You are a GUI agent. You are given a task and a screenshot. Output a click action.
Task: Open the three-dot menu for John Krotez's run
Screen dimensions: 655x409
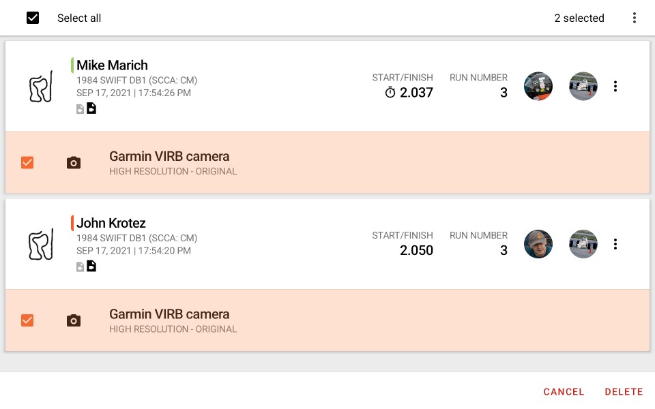point(615,244)
